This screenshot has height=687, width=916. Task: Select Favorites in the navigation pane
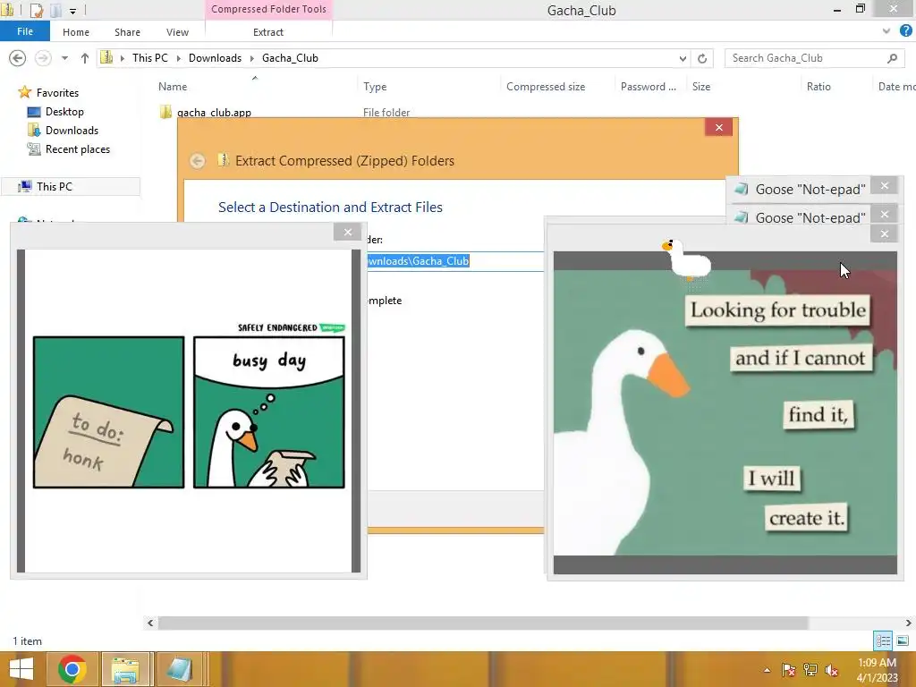tap(57, 92)
